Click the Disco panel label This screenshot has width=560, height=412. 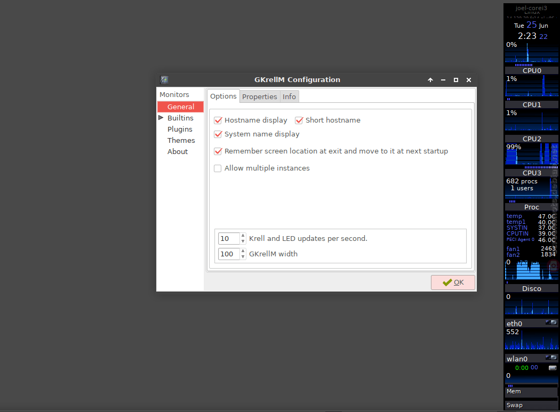[x=532, y=288]
